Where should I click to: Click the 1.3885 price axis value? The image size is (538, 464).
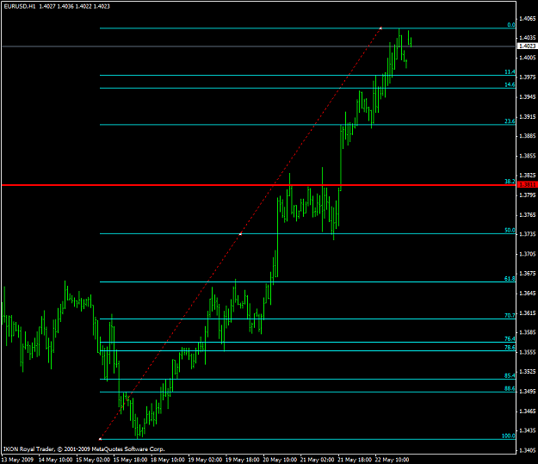click(528, 136)
